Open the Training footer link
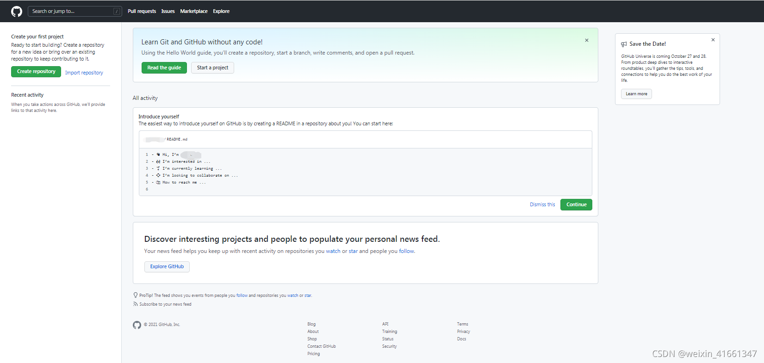Image resolution: width=764 pixels, height=363 pixels. tap(390, 332)
